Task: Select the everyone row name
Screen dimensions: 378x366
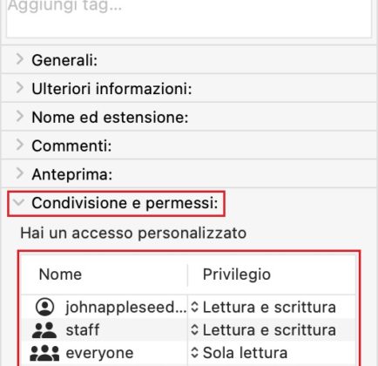Action: click(x=99, y=353)
